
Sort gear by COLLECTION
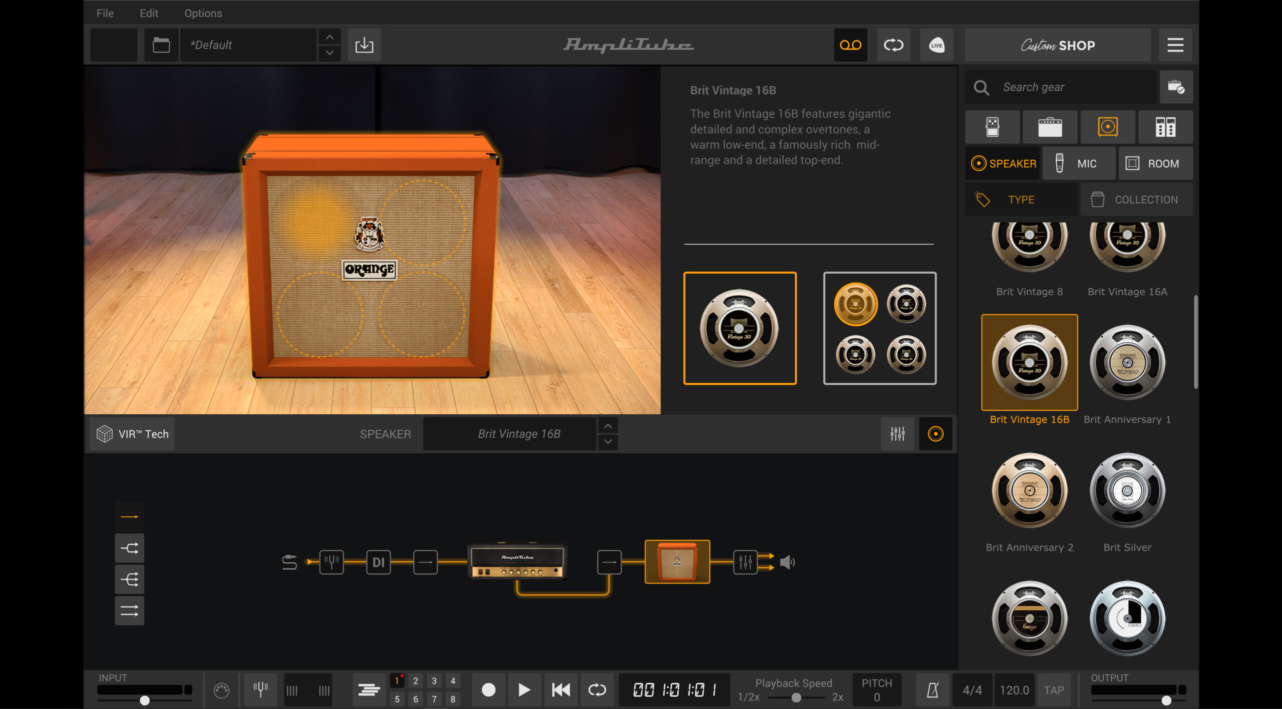click(1136, 200)
